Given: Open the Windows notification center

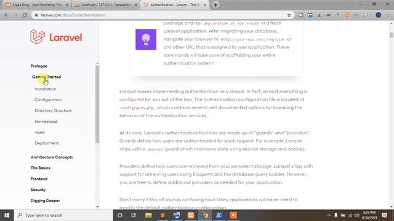Looking at the screenshot, I should point(384,215).
